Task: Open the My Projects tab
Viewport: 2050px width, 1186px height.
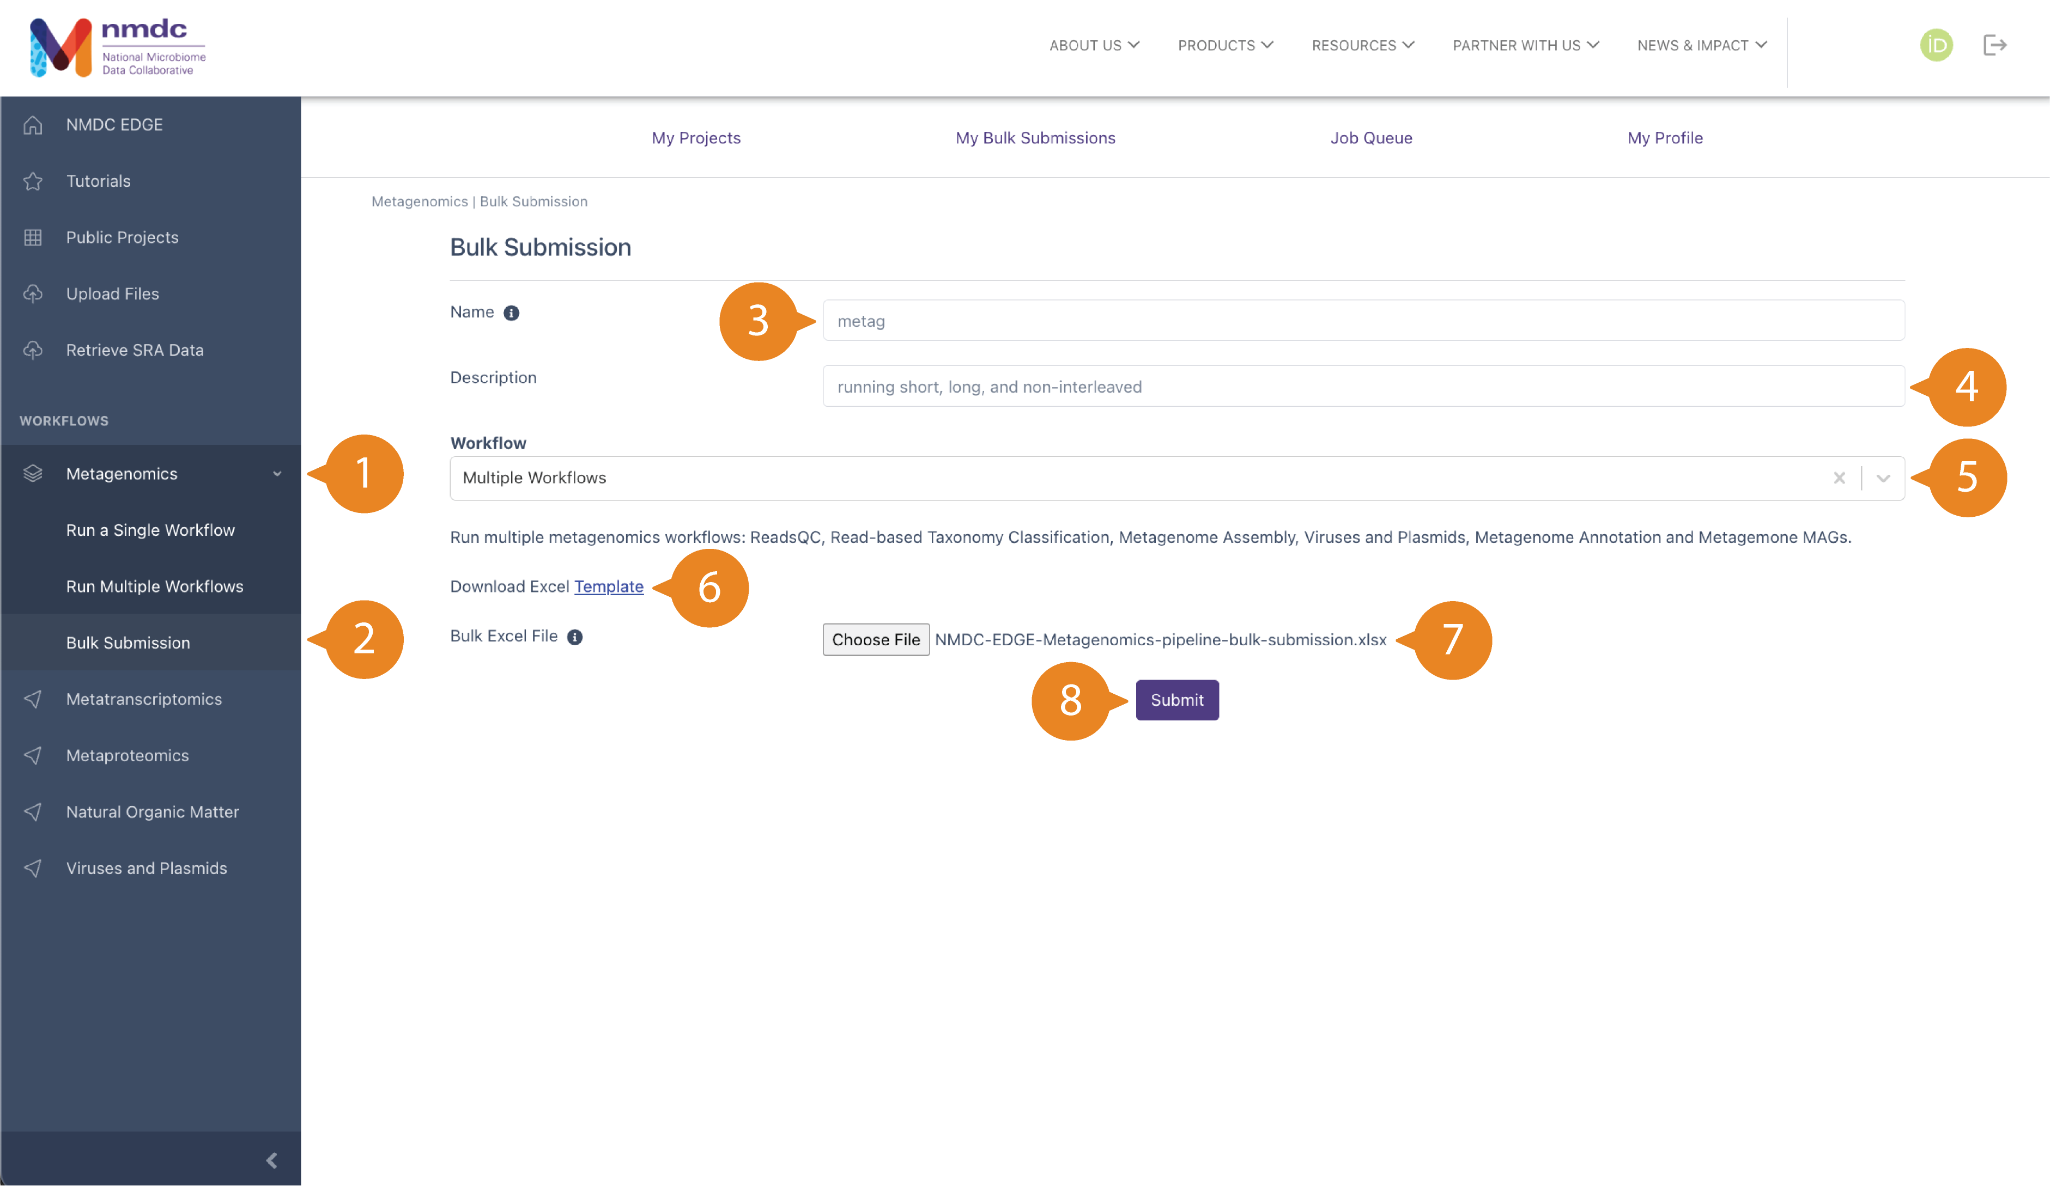Action: pos(695,137)
